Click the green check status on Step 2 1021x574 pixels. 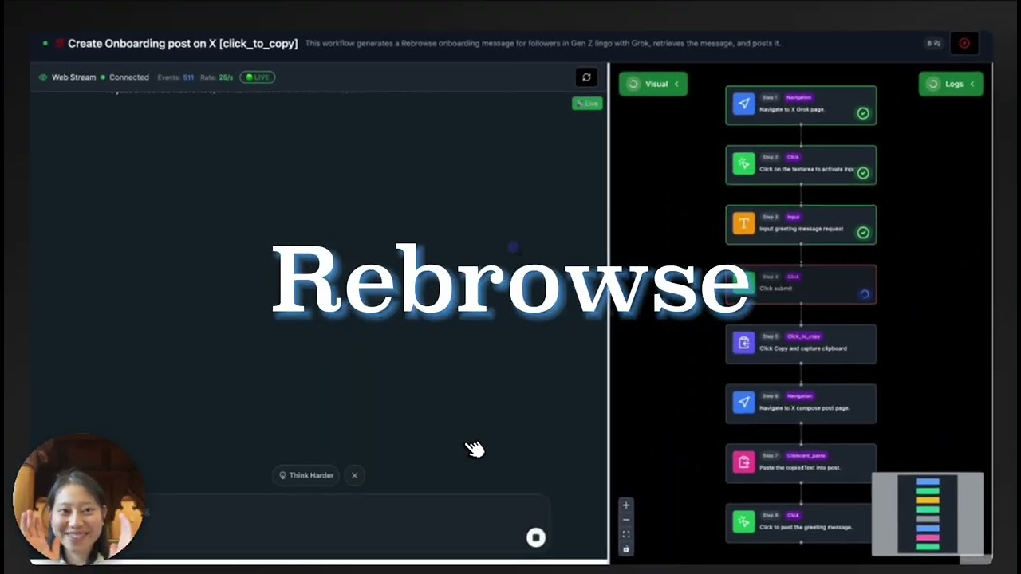point(863,173)
